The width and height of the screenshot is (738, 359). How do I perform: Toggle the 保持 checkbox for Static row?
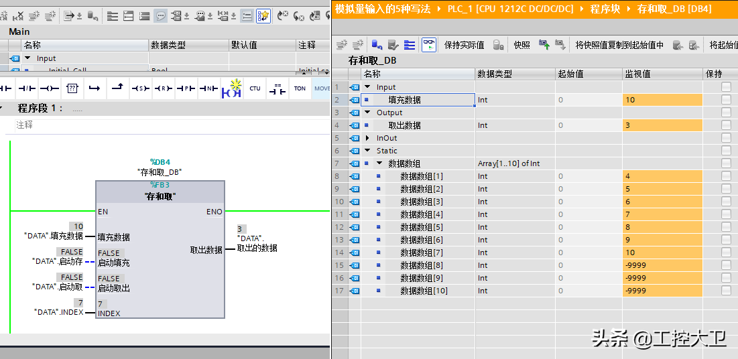coord(726,151)
